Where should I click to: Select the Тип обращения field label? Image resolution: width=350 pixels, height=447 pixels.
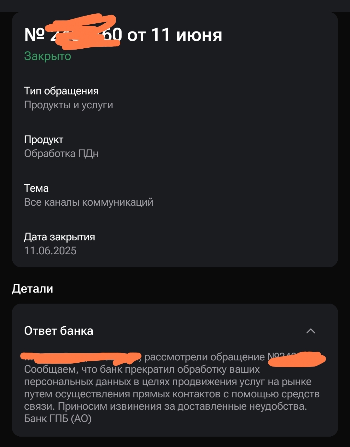[61, 91]
